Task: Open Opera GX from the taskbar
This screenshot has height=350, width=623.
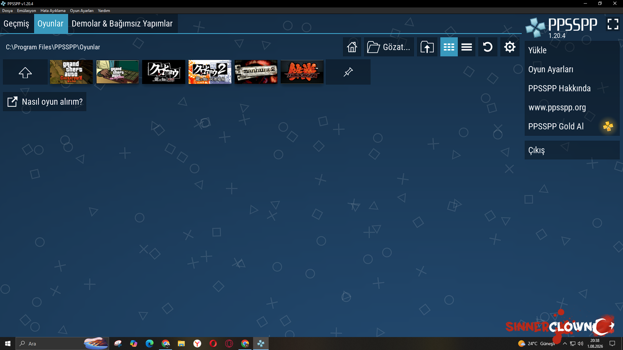Action: [229, 344]
